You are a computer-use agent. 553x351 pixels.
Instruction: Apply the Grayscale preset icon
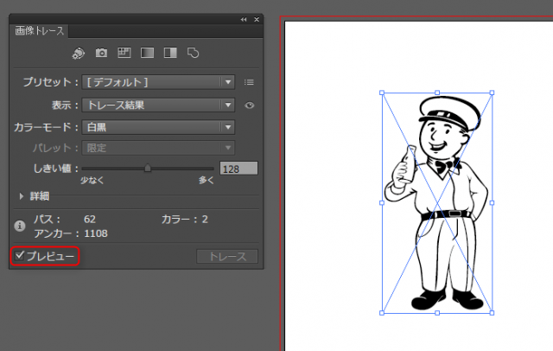(x=147, y=53)
